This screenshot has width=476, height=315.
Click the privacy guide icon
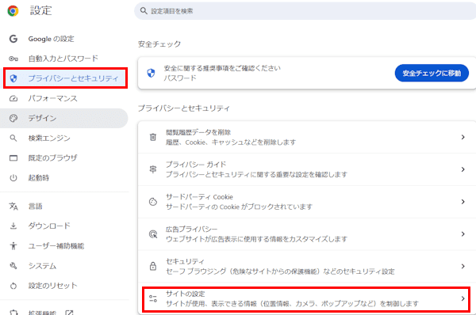153,169
